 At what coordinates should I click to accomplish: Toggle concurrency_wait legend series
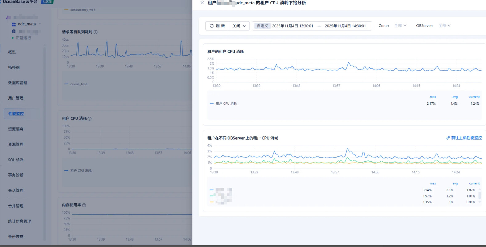[x=82, y=10]
